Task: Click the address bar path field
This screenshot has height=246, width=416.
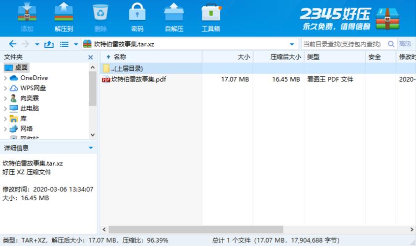Action: tap(189, 44)
